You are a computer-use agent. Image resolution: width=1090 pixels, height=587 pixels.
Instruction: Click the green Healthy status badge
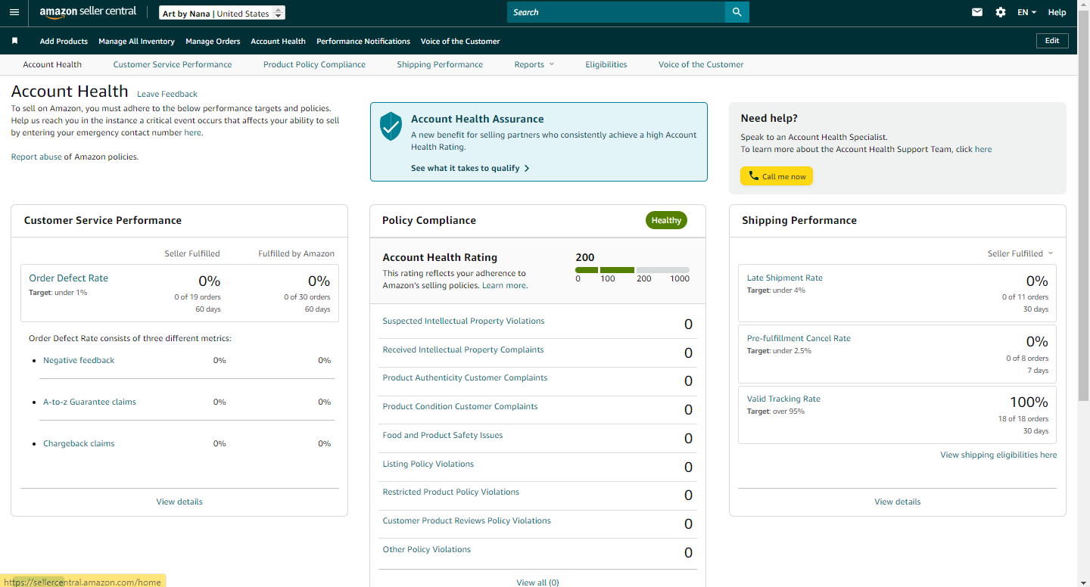[666, 220]
